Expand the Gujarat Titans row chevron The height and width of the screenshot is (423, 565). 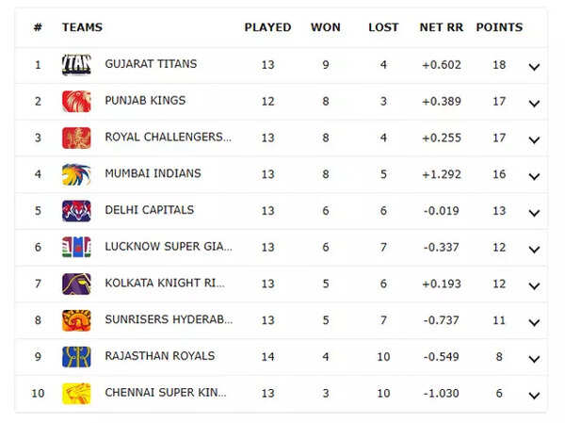(x=534, y=67)
